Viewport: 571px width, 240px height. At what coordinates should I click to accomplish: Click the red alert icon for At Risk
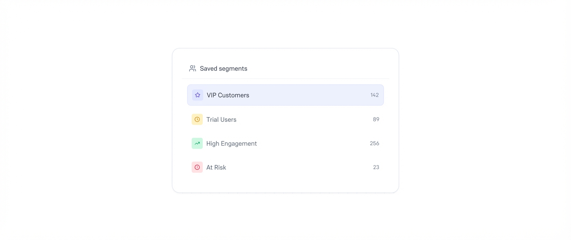click(197, 167)
